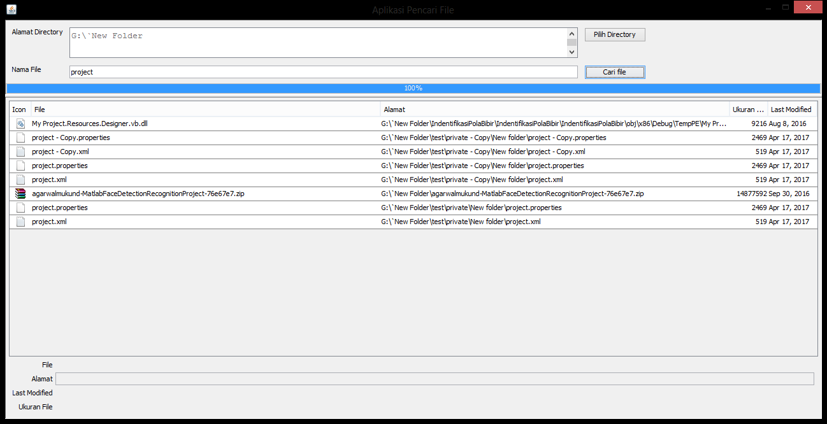Click icon of last project.xml row
This screenshot has width=827, height=424.
tap(20, 222)
